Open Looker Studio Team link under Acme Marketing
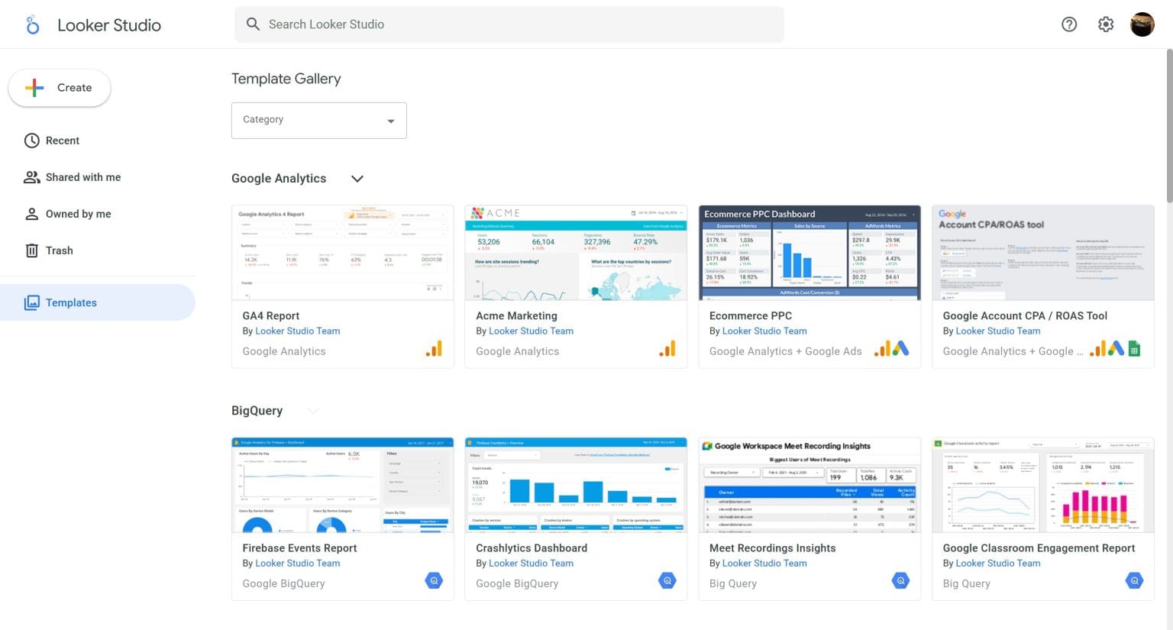 (531, 331)
